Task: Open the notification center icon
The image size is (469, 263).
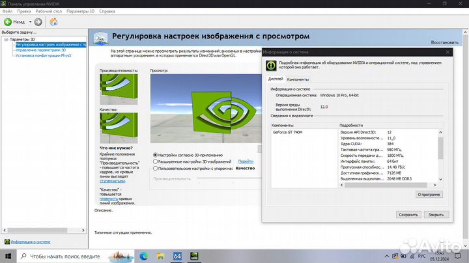Action: coord(458,256)
